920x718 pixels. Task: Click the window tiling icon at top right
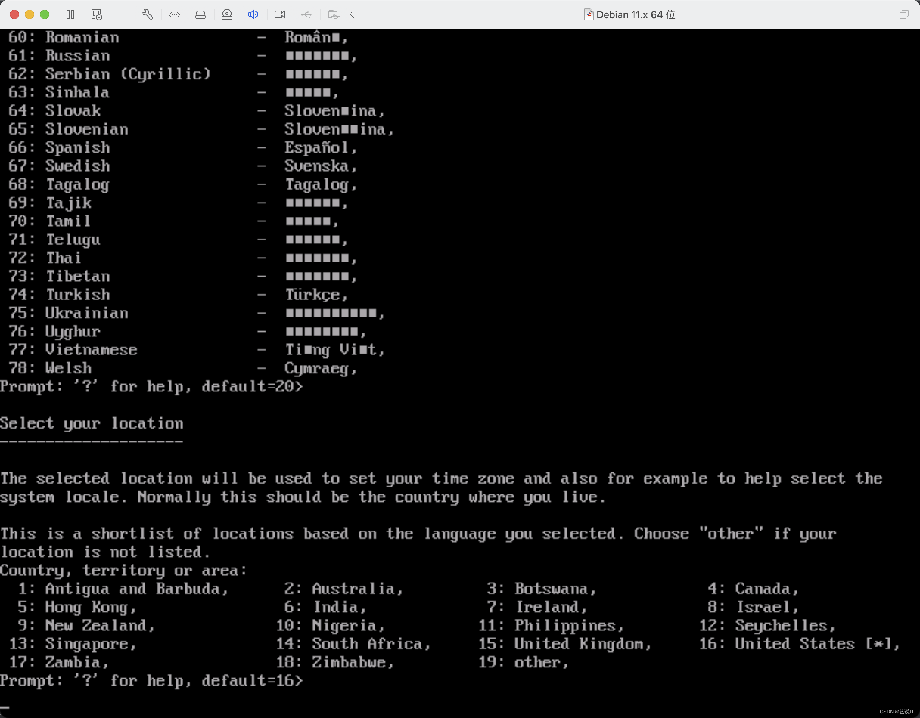click(x=904, y=15)
